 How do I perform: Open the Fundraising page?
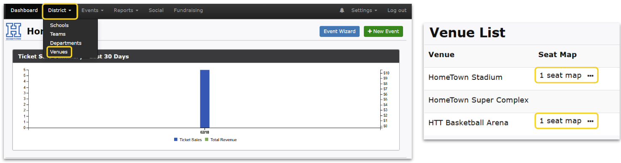tap(188, 11)
